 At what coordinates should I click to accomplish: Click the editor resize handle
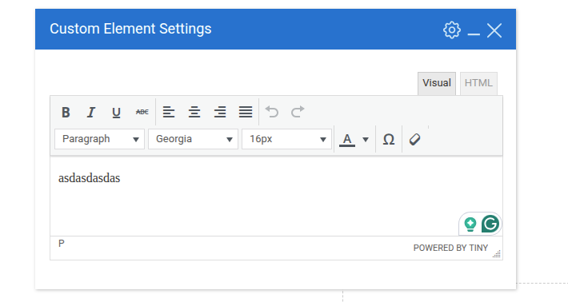(x=497, y=253)
